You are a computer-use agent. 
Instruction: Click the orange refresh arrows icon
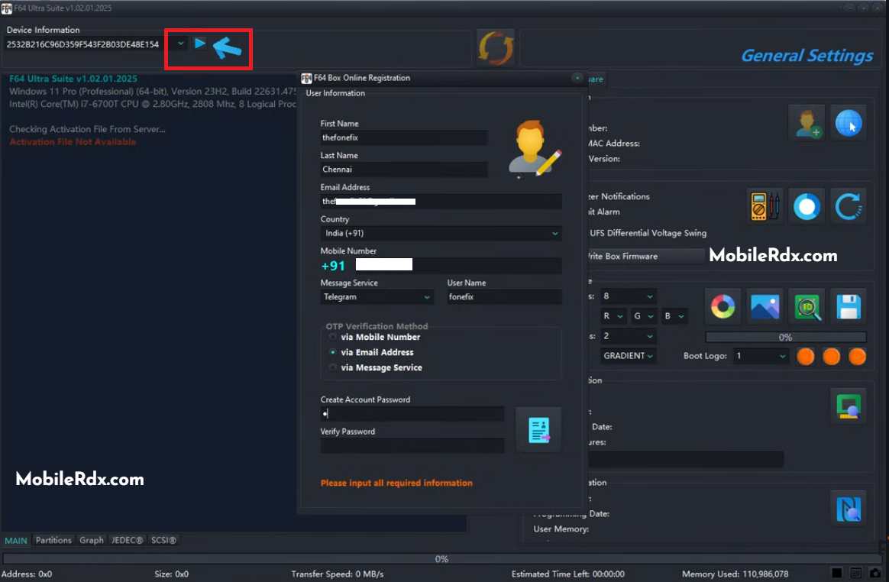[496, 47]
